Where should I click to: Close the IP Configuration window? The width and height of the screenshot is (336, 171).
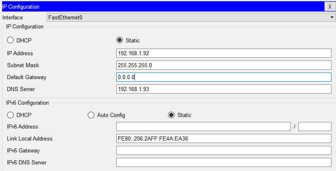330,7
